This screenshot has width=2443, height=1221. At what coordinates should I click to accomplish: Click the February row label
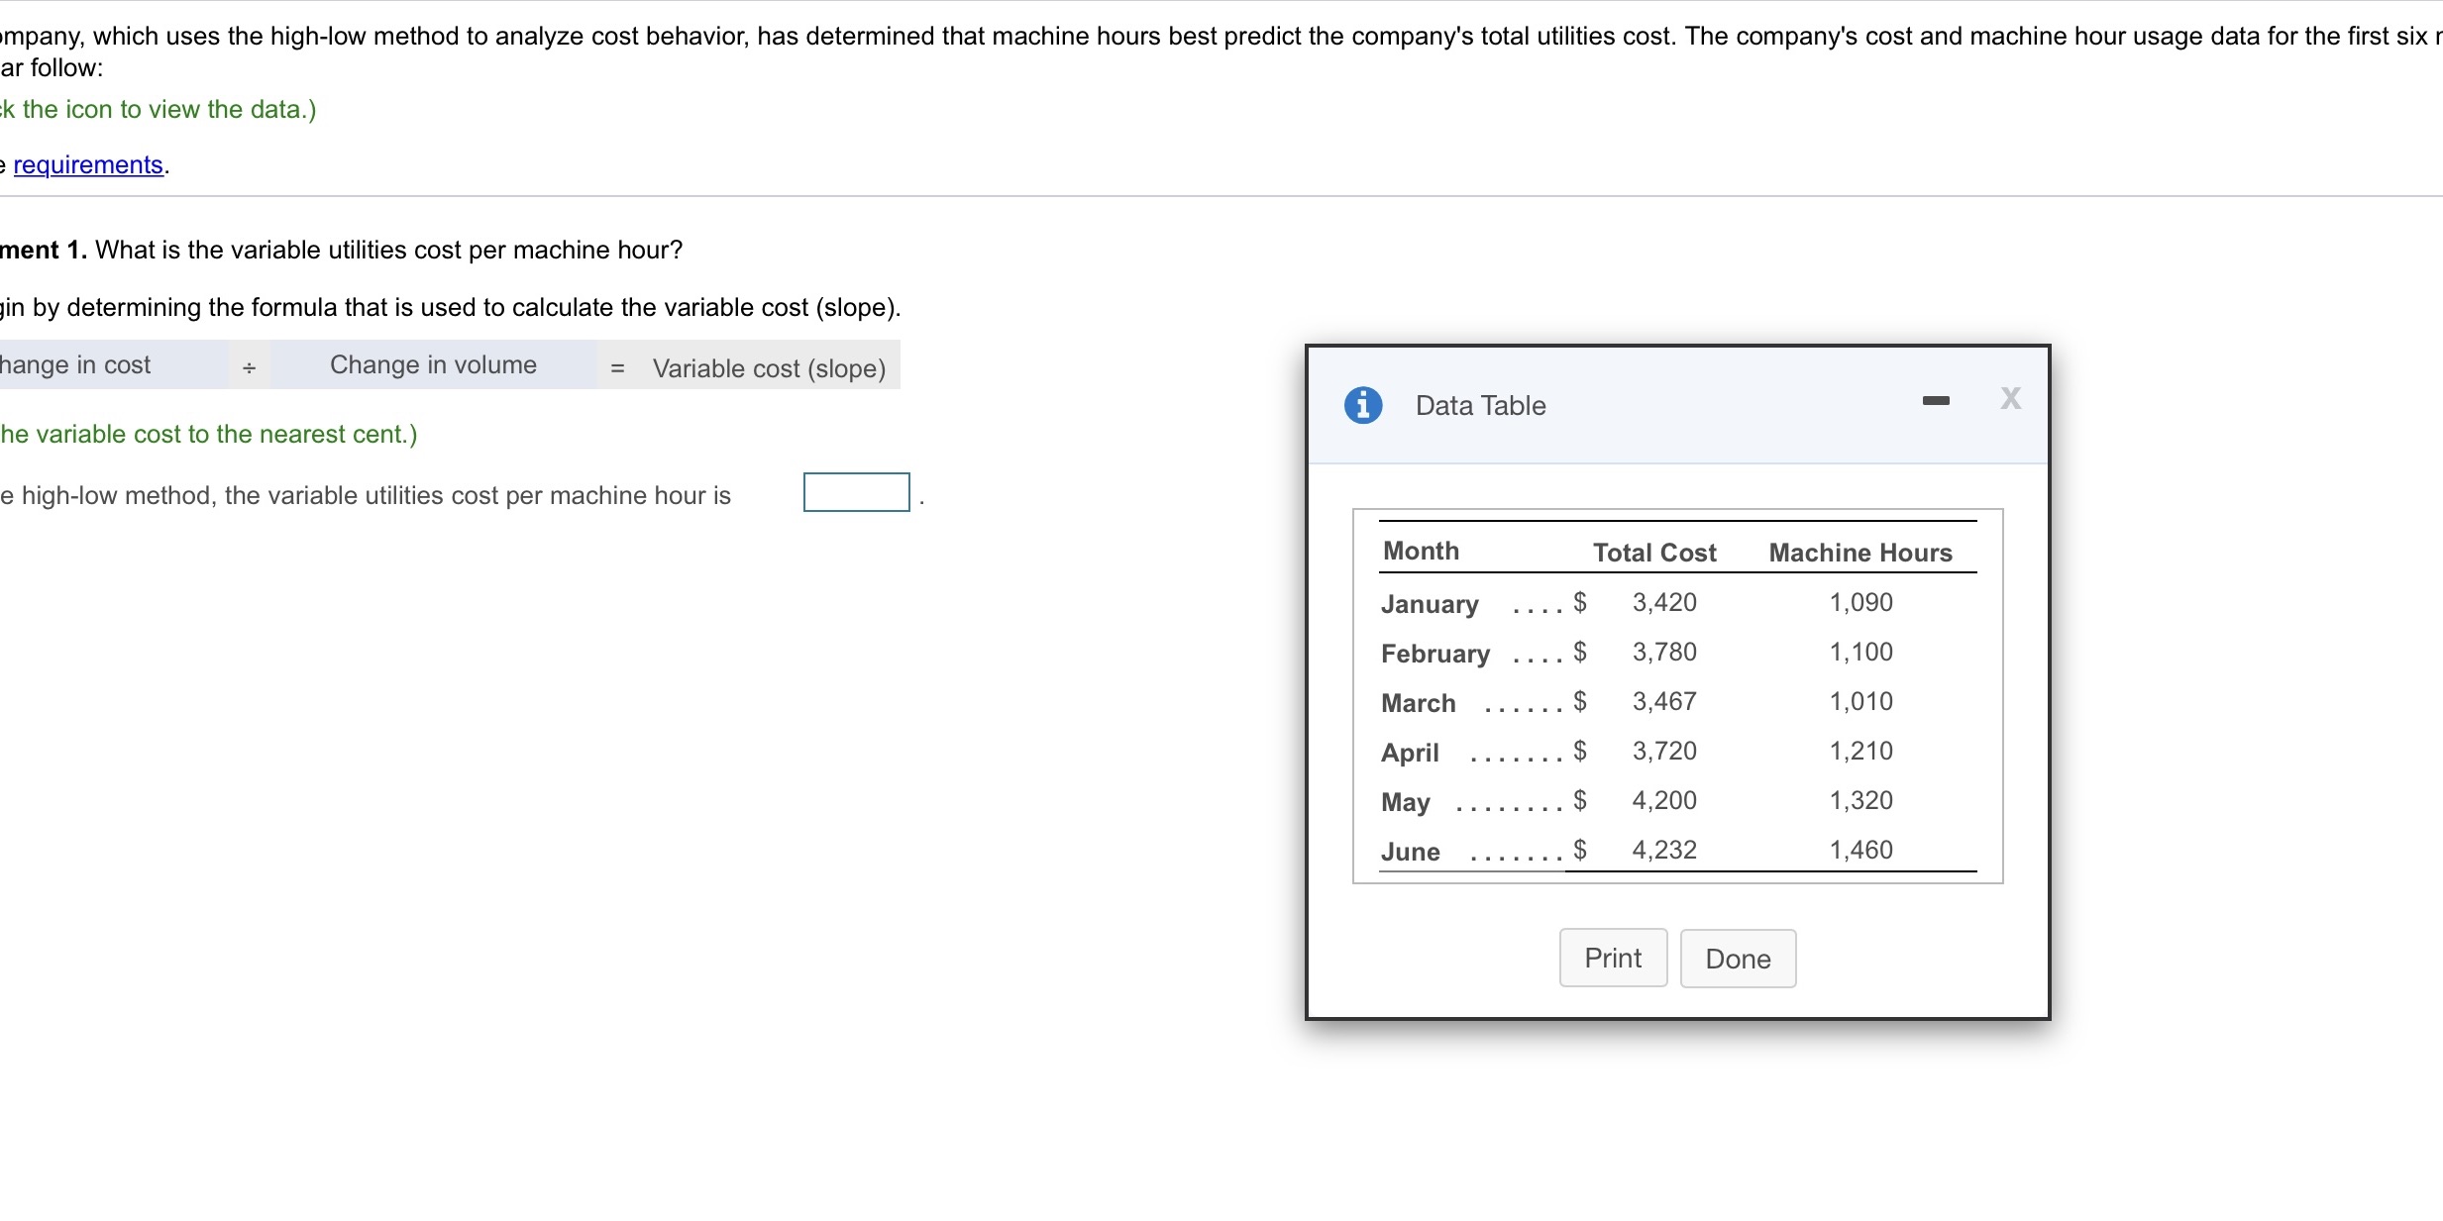tap(1435, 654)
